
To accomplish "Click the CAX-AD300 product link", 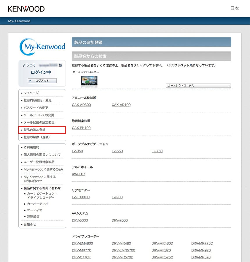I will [x=81, y=105].
